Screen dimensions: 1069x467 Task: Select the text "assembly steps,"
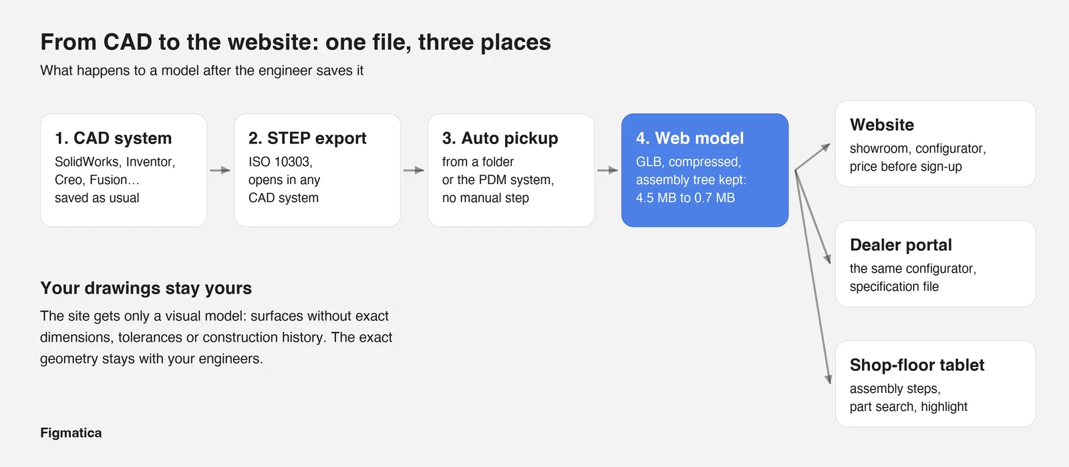click(895, 389)
